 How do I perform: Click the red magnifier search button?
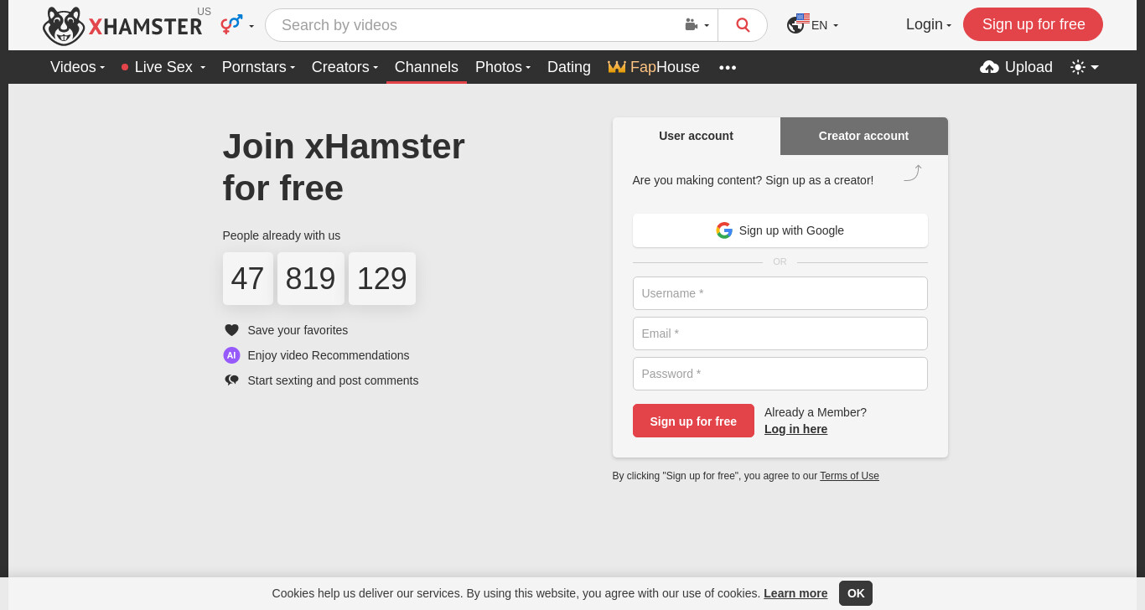click(743, 25)
